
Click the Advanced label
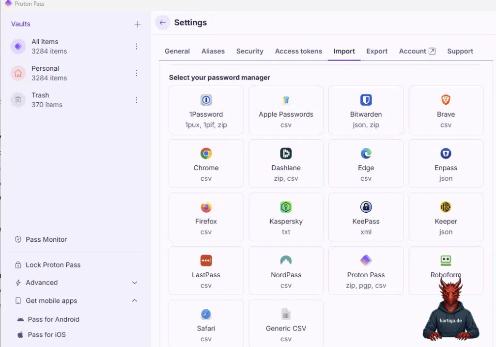pyautogui.click(x=42, y=283)
